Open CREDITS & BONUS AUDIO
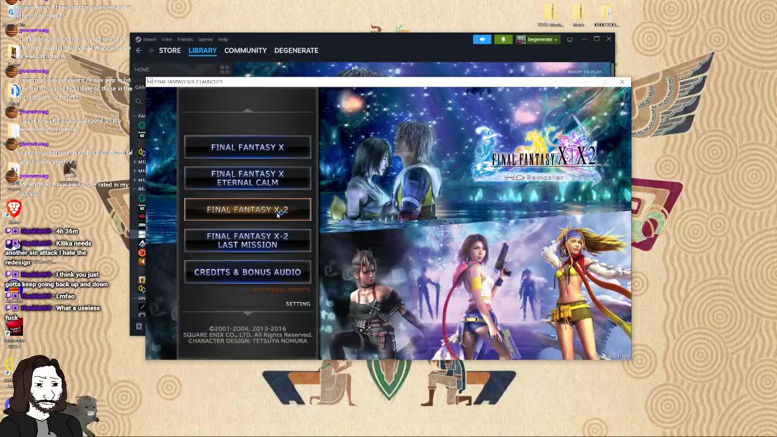This screenshot has width=777, height=437. coord(247,273)
